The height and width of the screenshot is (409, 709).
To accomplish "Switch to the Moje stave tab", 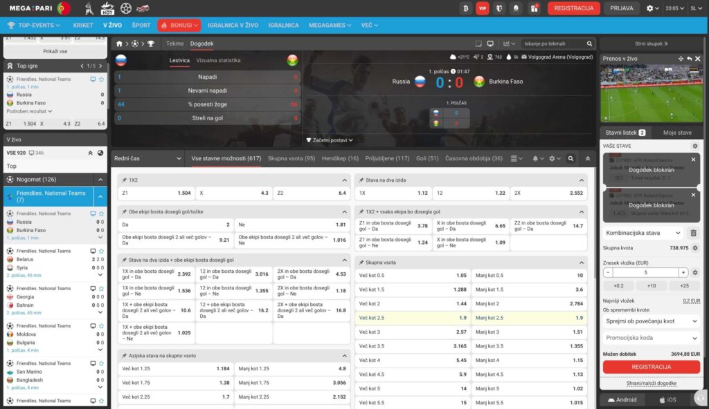I will point(677,133).
